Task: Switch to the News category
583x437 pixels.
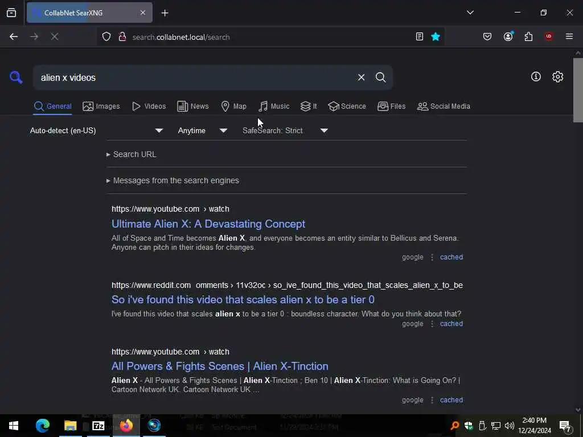Action: [192, 106]
